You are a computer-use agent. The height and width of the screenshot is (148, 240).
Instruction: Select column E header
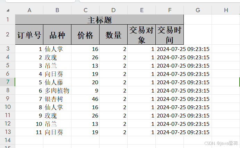point(142,10)
